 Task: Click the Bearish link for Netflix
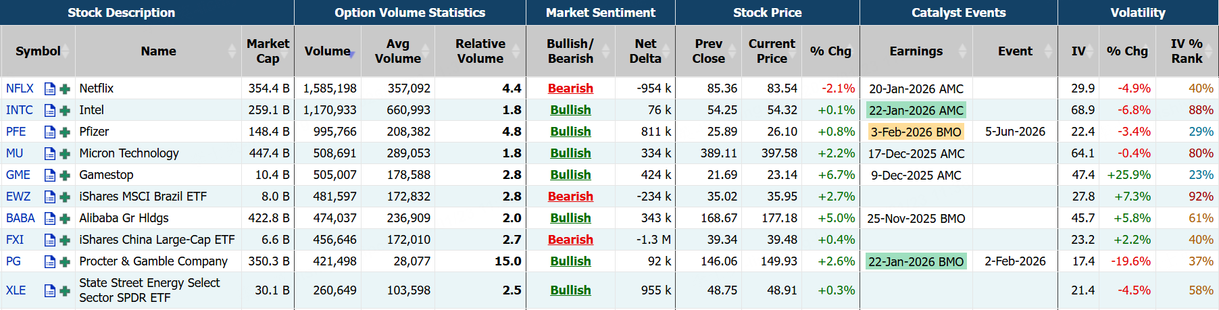pyautogui.click(x=570, y=88)
